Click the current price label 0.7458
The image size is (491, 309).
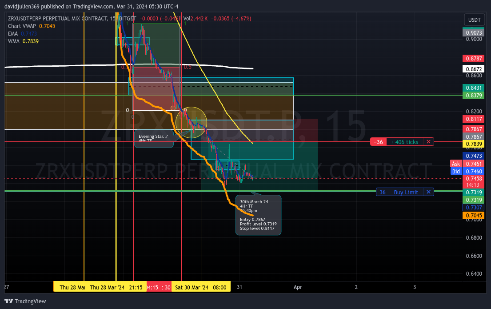[x=474, y=179]
